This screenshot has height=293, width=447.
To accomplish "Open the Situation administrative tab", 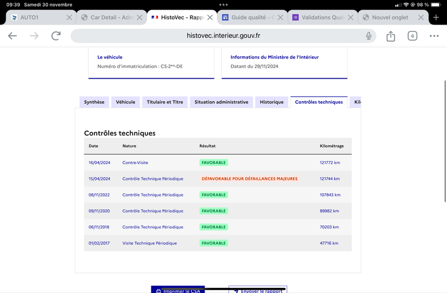I will click(221, 102).
